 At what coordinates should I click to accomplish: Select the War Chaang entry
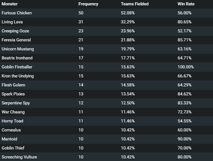tap(13, 112)
